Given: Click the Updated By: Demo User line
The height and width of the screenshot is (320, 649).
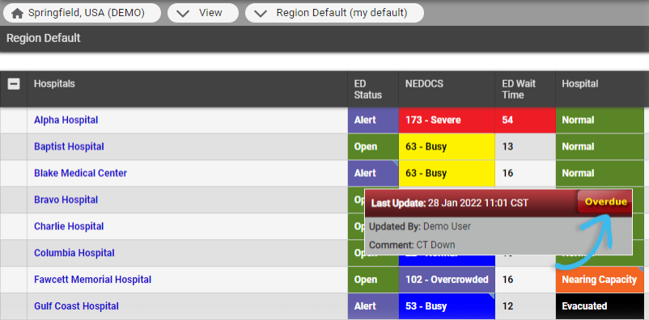Looking at the screenshot, I should [420, 226].
